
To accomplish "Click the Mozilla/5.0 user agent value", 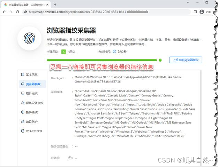I will [128, 79].
